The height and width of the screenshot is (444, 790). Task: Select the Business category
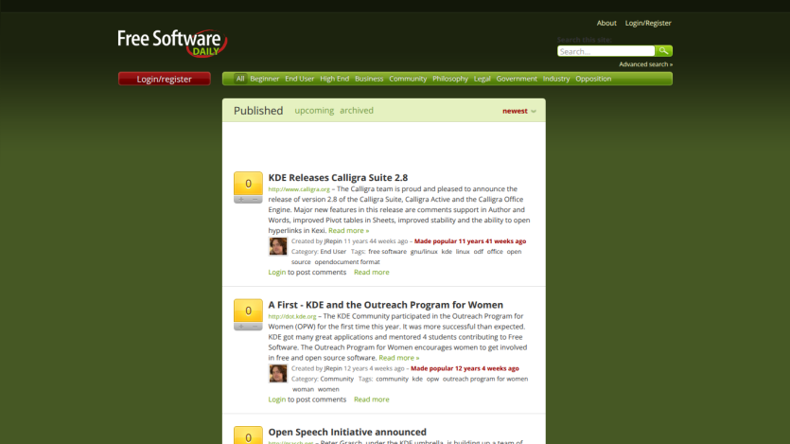[369, 79]
